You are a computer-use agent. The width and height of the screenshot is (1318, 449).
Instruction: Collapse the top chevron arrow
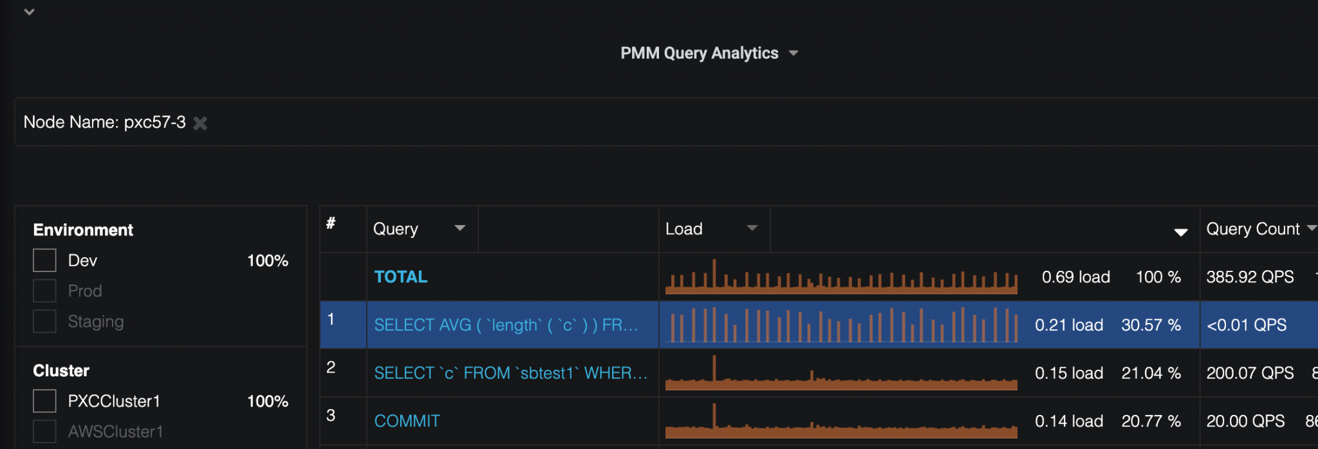(29, 12)
